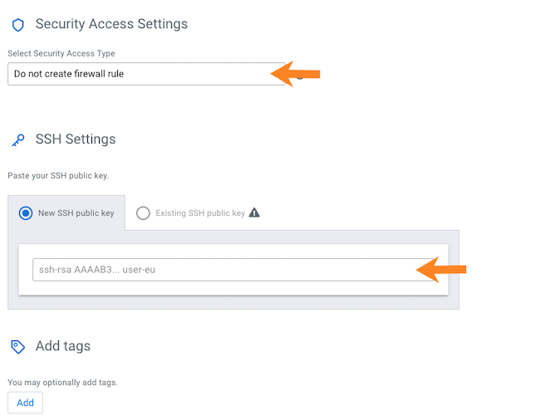This screenshot has width=540, height=420.
Task: Click the orange arrow pointing at the SSH key field
Action: [441, 269]
